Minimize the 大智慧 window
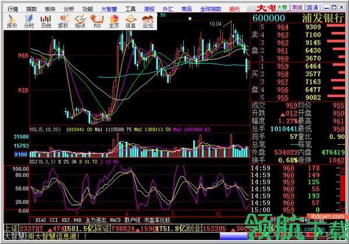 point(327,8)
